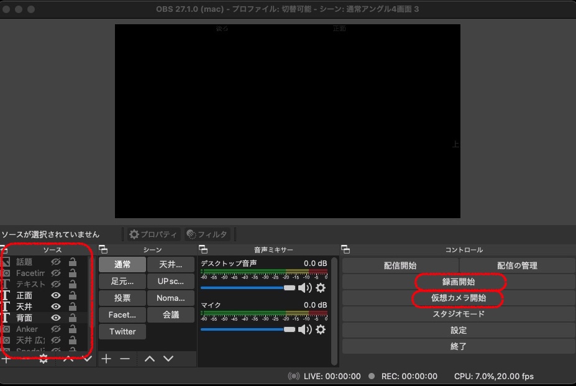Mute the マイク speaker icon
576x386 pixels.
point(304,329)
